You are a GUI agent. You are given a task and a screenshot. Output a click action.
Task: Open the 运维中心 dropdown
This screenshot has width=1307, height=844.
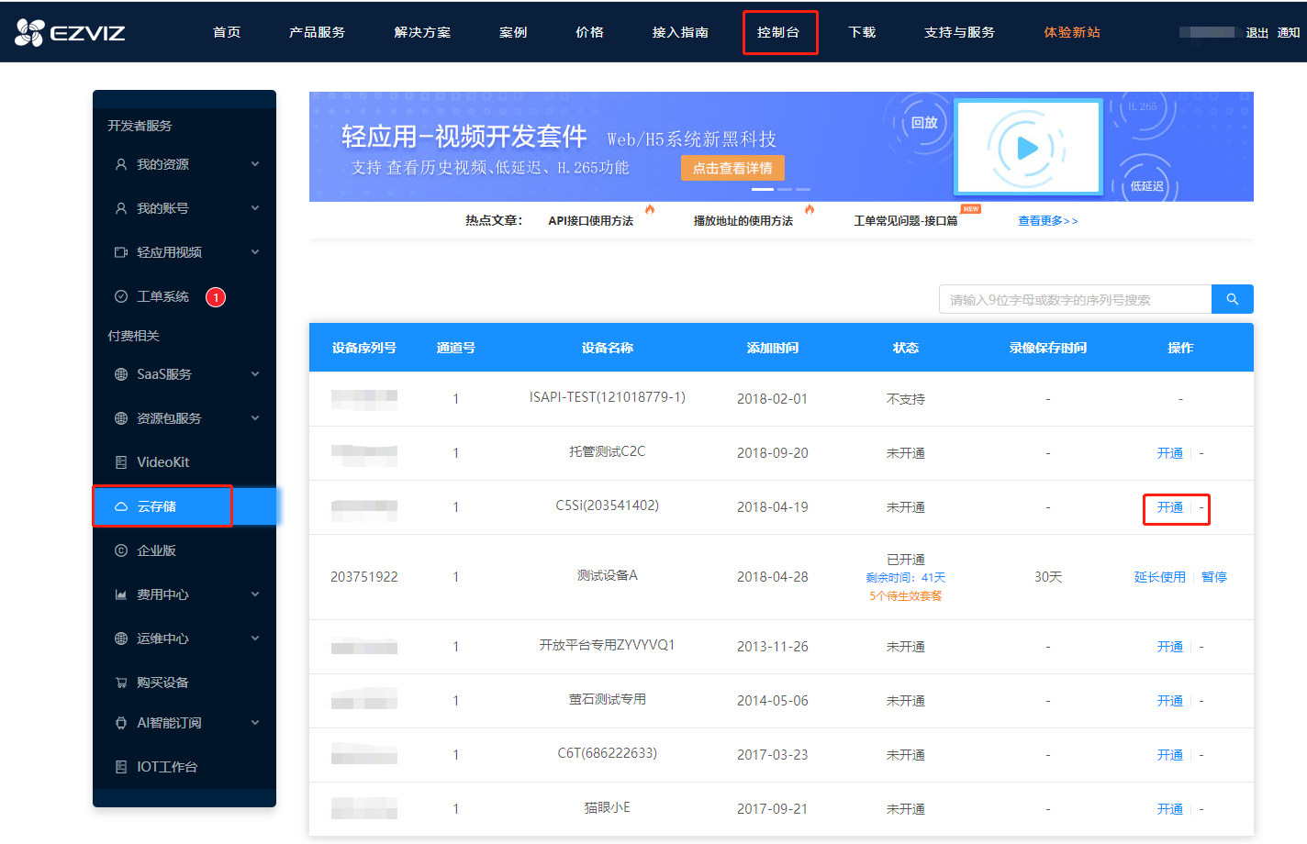coord(255,638)
